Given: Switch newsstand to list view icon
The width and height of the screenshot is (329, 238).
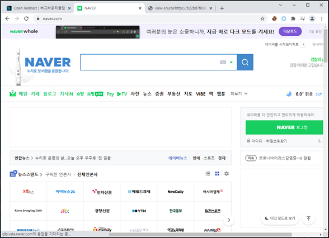Looking at the screenshot, I should [208, 173].
